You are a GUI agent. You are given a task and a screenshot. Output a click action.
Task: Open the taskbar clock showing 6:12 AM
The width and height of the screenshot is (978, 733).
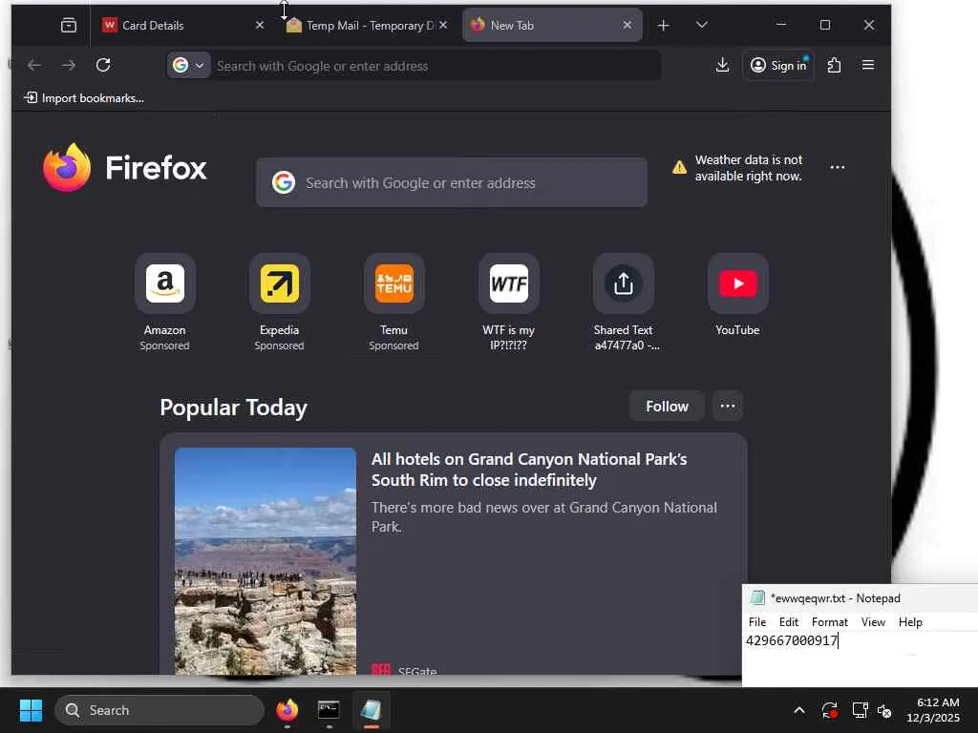[x=933, y=710]
